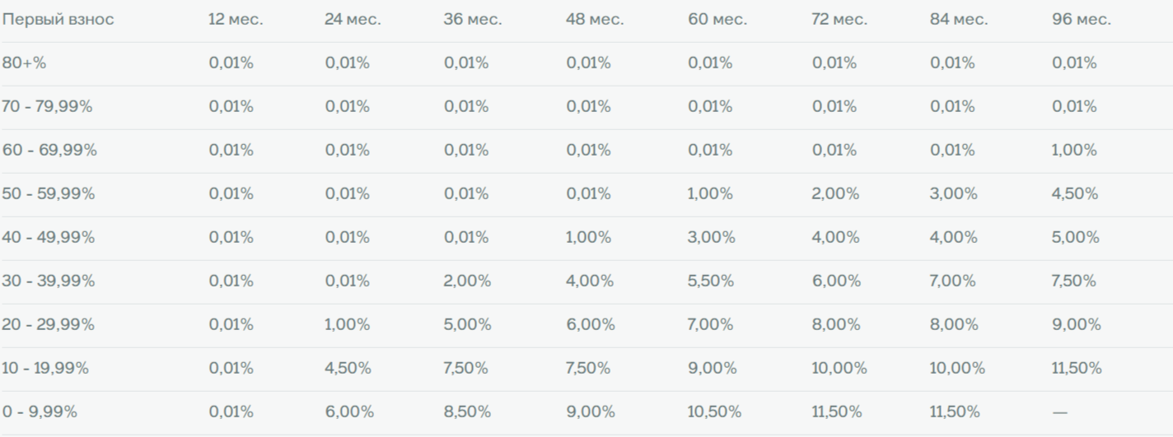This screenshot has width=1173, height=437.
Task: Click the 5,50% value in 60 мес. column
Action: pos(711,281)
